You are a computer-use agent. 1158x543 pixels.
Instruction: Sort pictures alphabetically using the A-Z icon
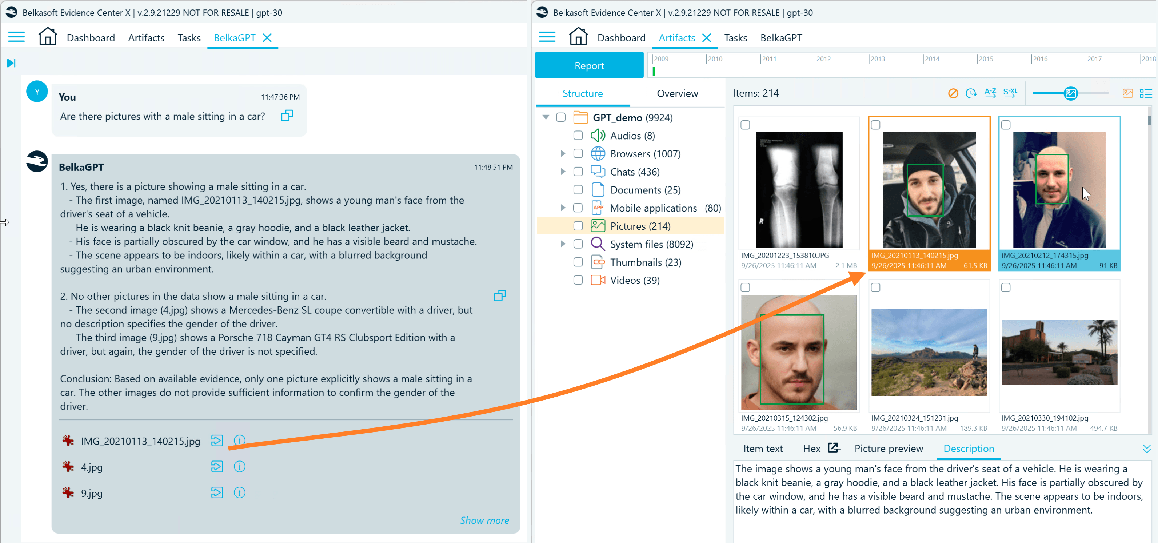coord(990,93)
